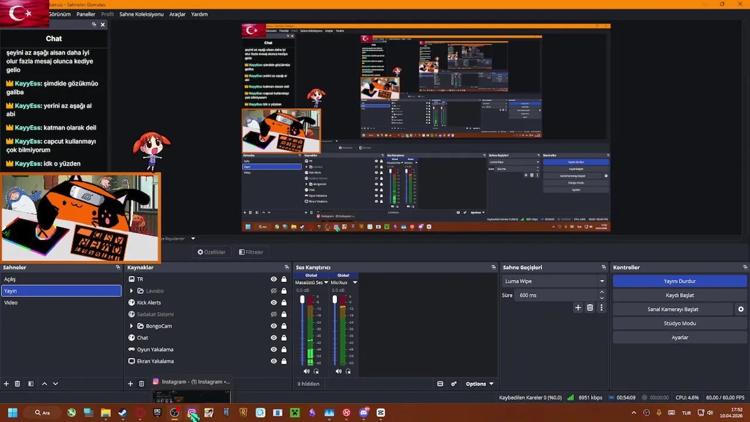Open the Görünüm menu
The image size is (750, 422).
point(60,14)
